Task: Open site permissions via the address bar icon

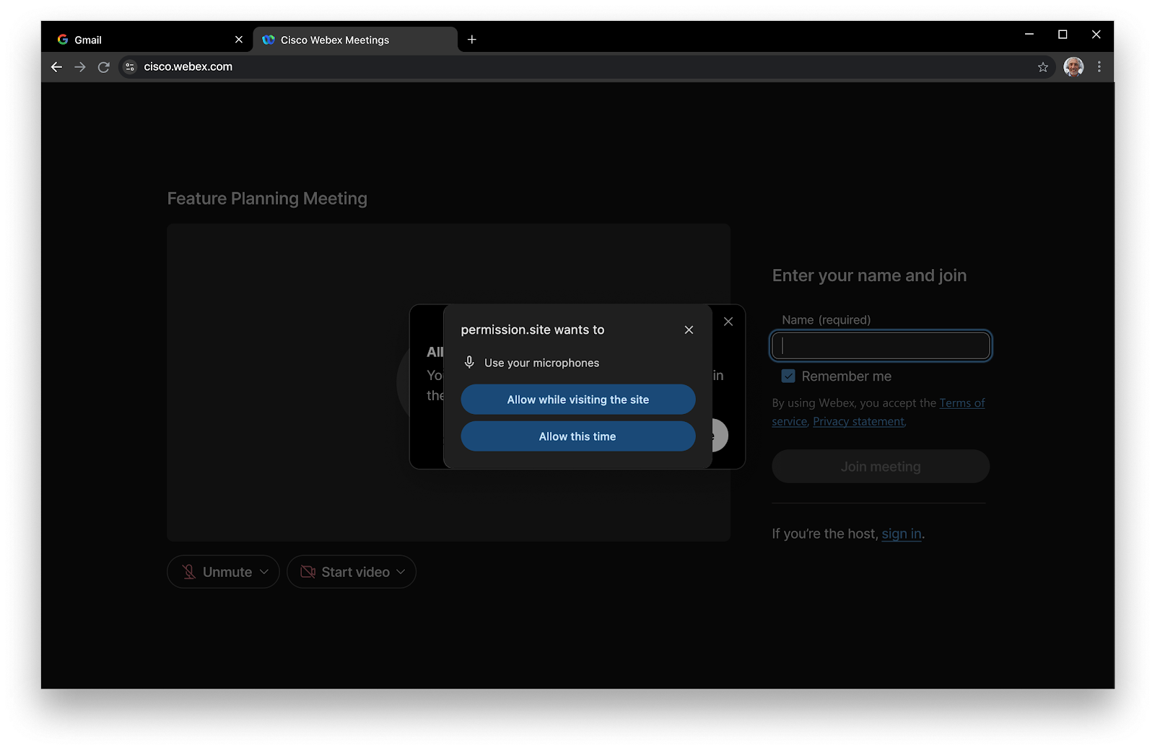Action: [x=130, y=66]
